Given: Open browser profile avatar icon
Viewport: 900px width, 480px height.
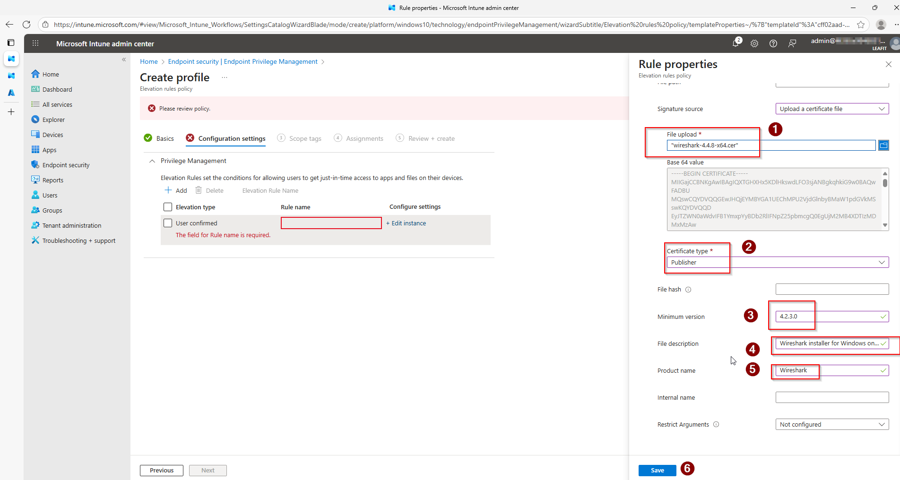Looking at the screenshot, I should [881, 25].
